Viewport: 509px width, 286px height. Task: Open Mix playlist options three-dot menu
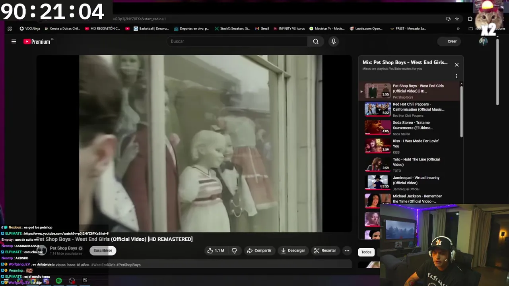457,76
